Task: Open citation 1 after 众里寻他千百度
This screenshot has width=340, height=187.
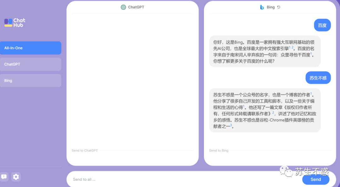Action: [x=311, y=53]
